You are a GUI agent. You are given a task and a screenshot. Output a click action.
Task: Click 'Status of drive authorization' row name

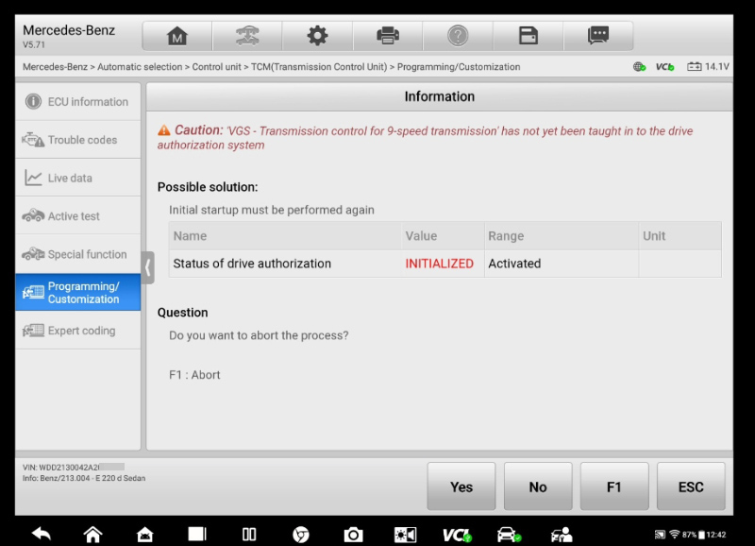(252, 264)
